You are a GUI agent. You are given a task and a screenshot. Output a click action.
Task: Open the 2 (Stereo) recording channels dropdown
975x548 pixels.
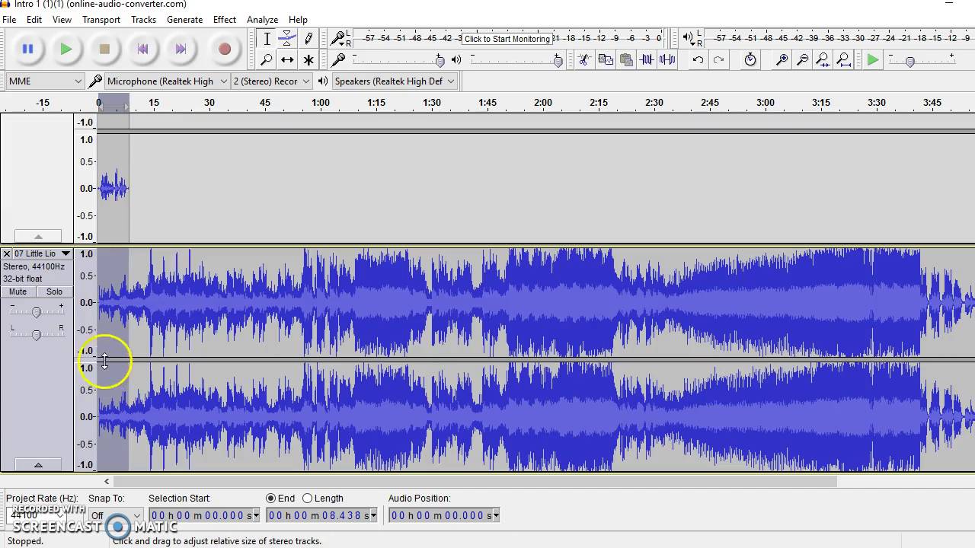(271, 81)
